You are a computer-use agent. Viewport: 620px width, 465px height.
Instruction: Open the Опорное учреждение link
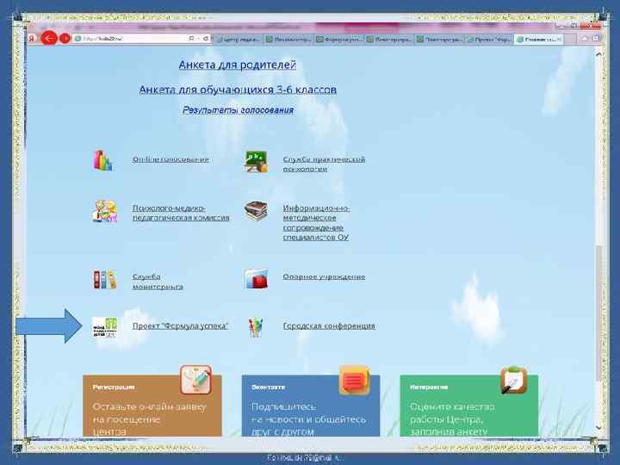point(324,276)
